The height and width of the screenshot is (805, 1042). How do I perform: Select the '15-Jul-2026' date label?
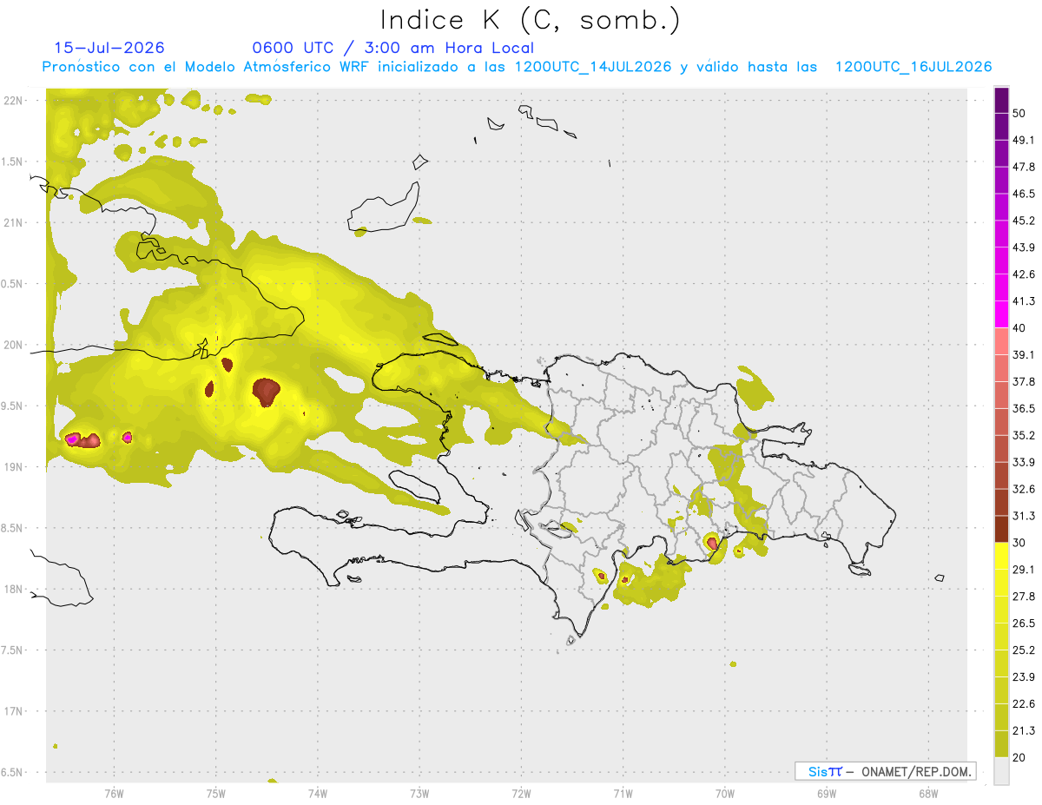pos(109,48)
